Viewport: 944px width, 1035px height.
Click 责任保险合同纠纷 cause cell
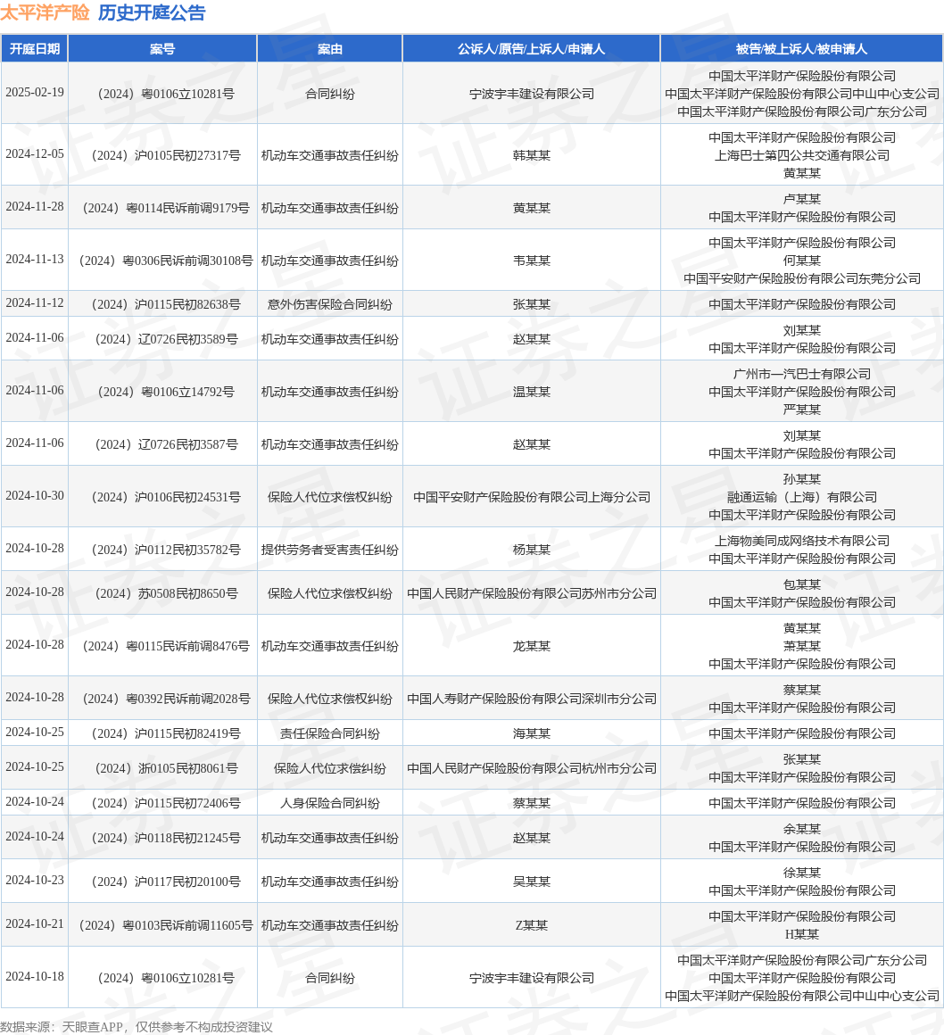[x=330, y=734]
